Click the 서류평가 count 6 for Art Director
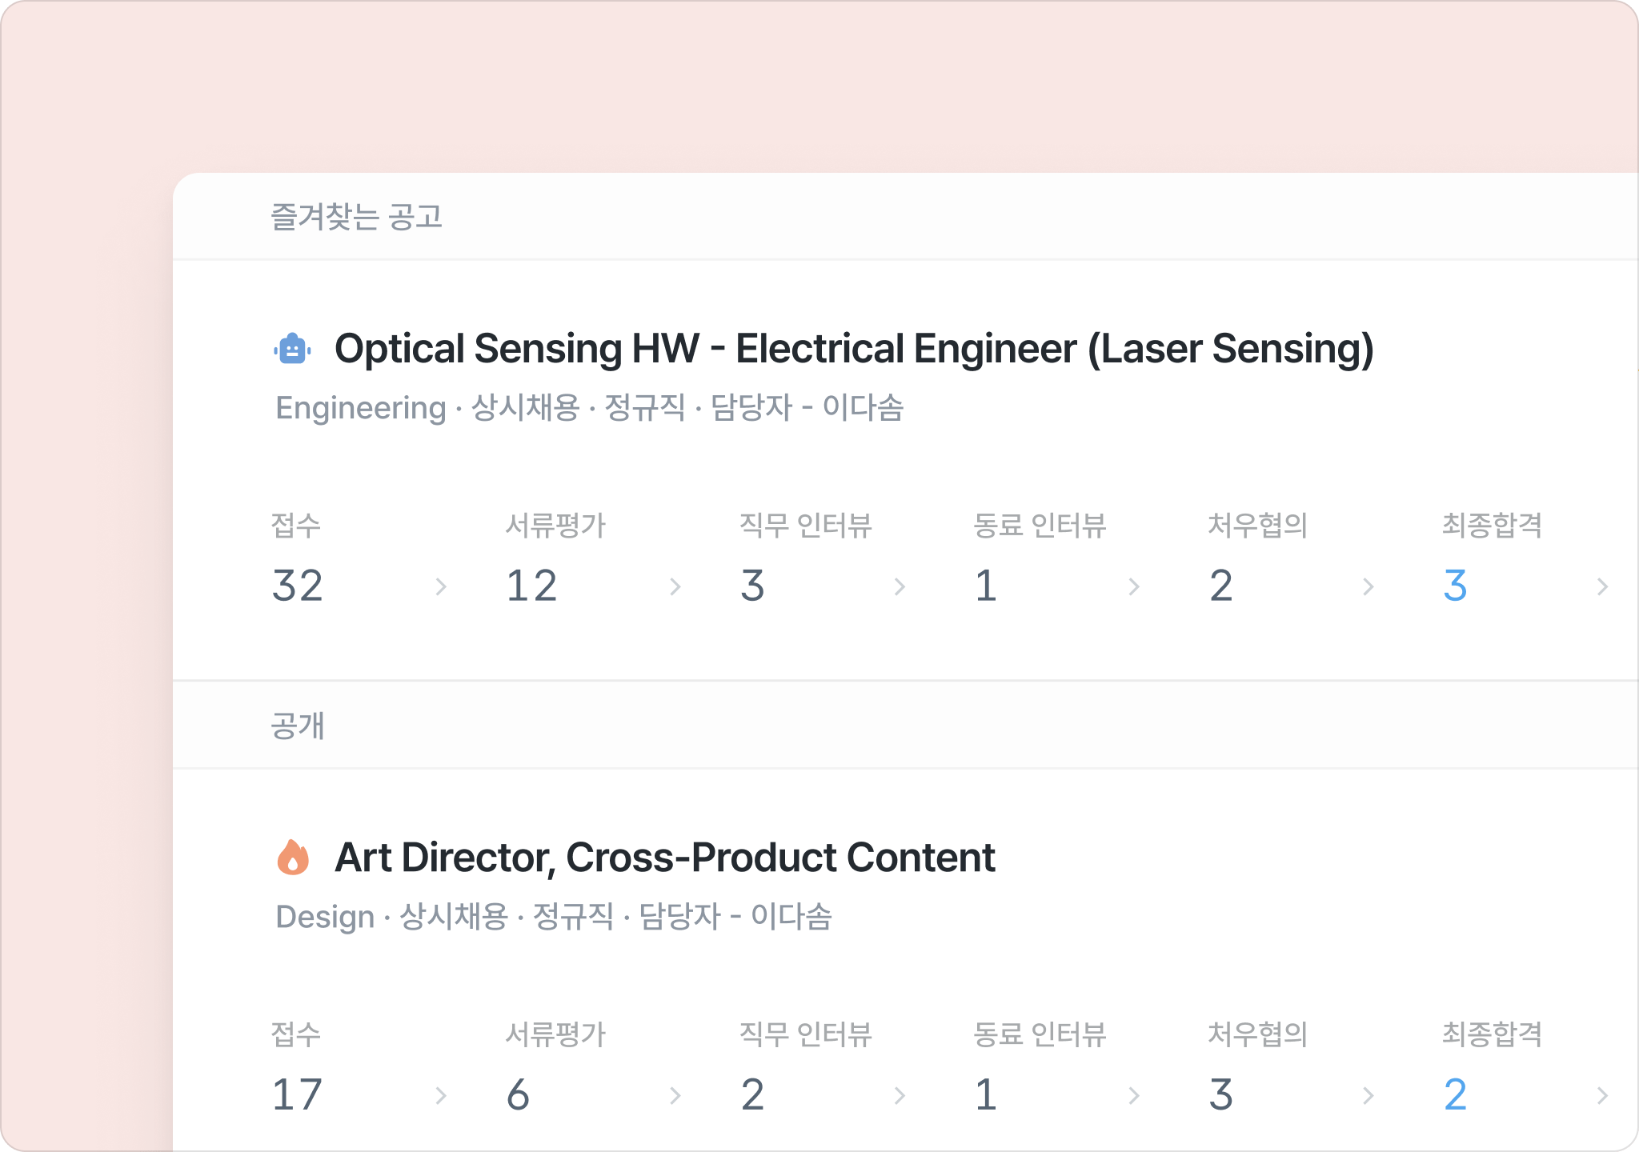 (x=518, y=1094)
